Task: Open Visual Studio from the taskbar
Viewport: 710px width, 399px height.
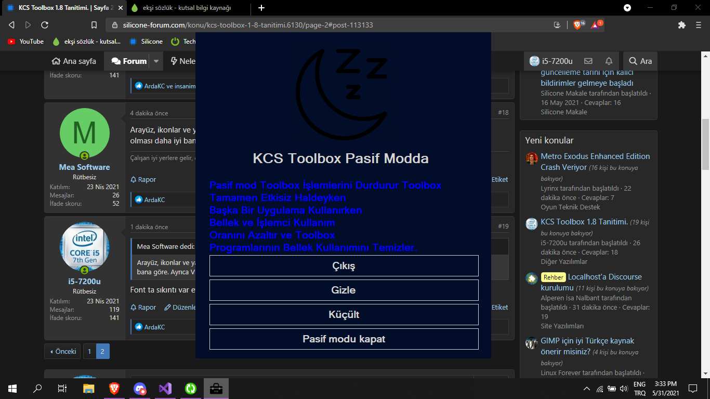Action: click(x=165, y=388)
